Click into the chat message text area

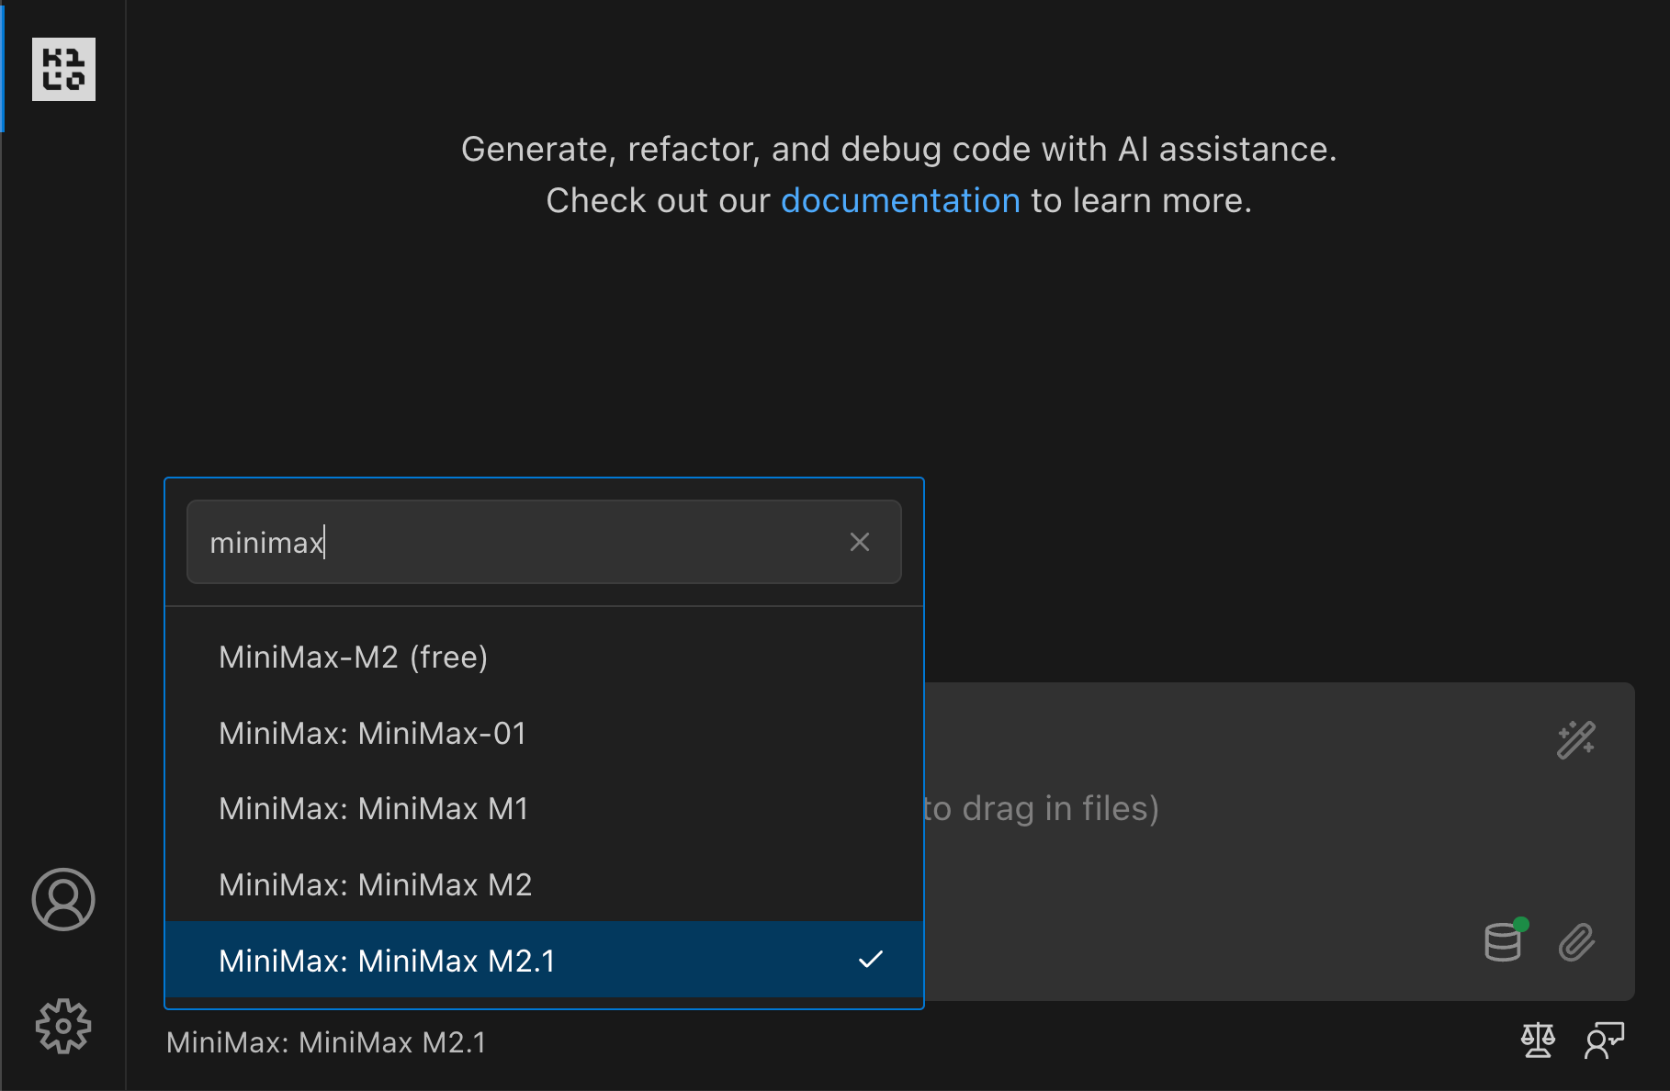[1194, 808]
